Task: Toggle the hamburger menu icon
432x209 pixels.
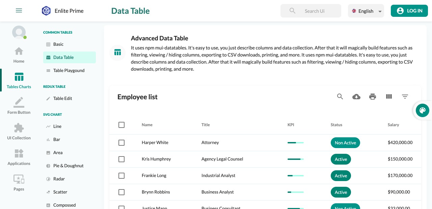Action: click(x=19, y=11)
